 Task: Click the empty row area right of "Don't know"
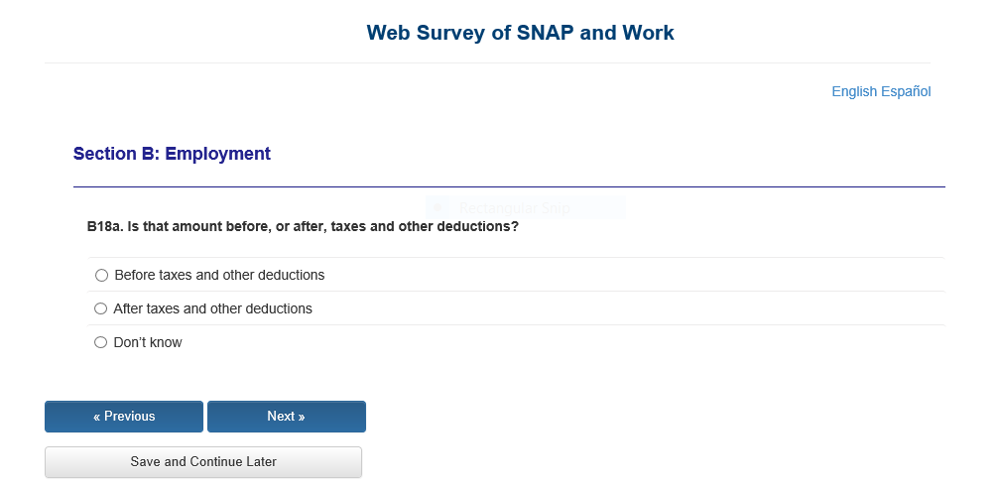tap(556, 342)
